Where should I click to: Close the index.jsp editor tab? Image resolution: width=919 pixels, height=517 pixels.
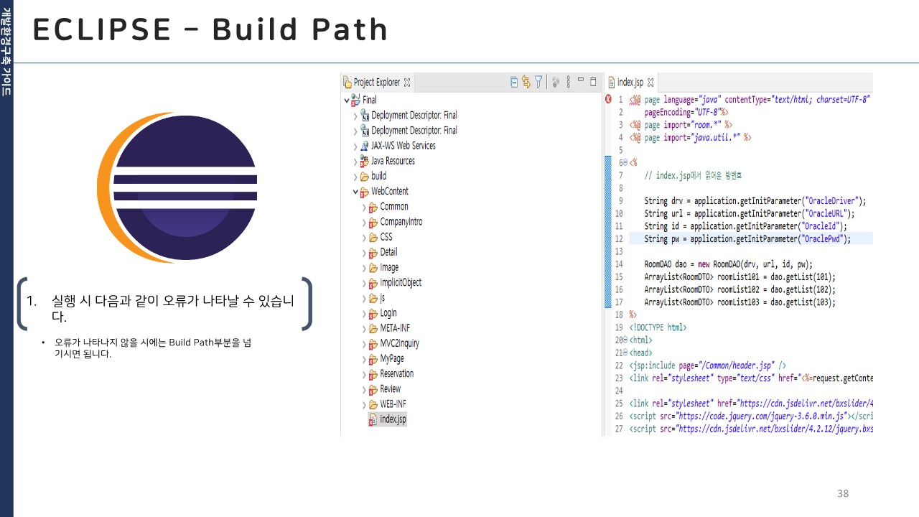[x=650, y=83]
